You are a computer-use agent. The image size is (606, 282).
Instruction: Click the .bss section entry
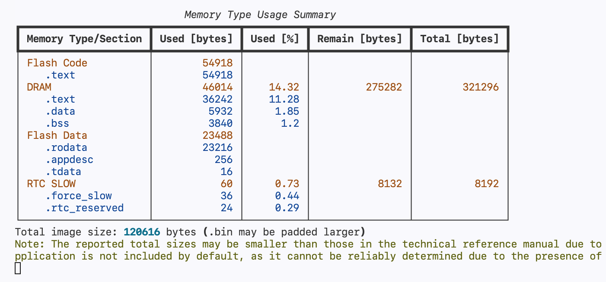57,123
